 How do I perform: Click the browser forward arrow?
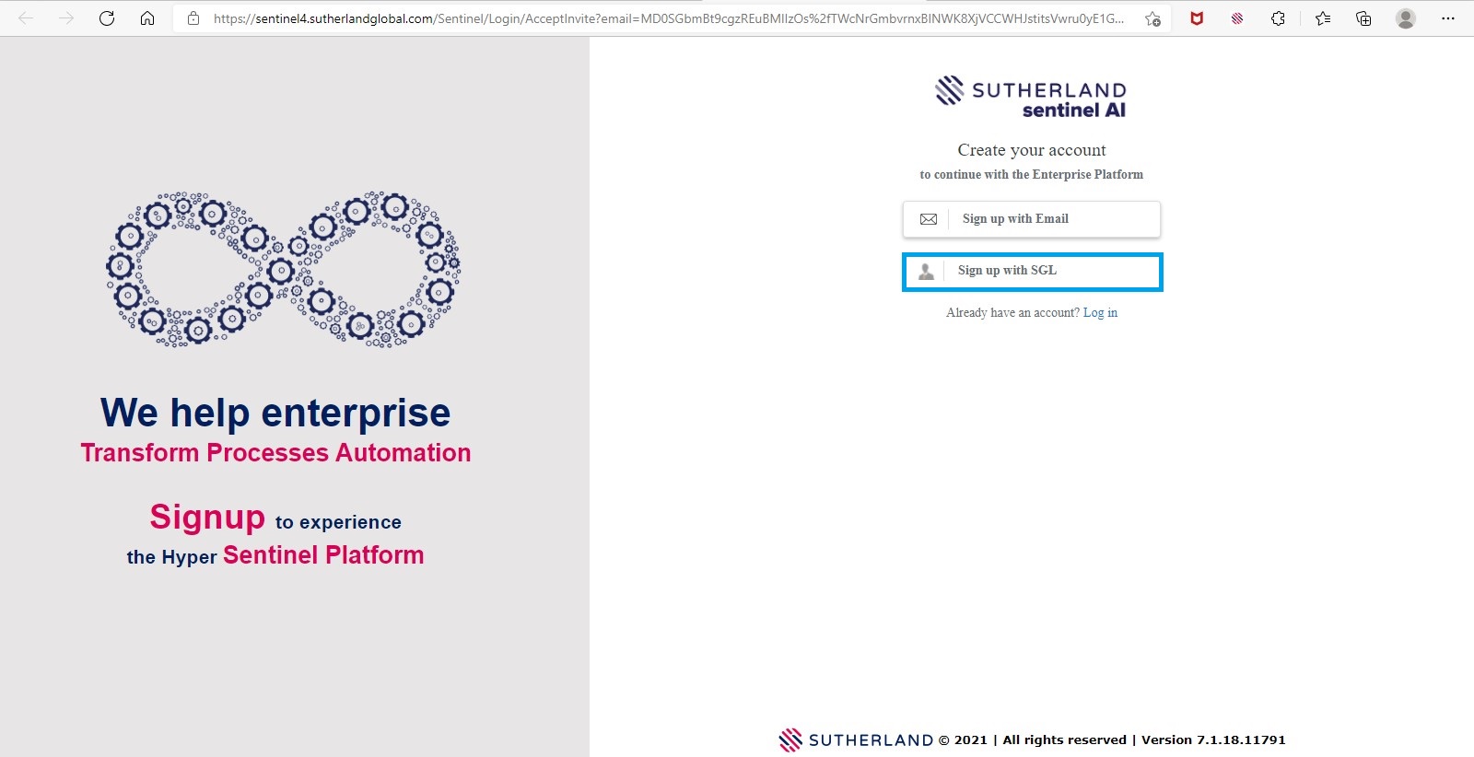(66, 18)
